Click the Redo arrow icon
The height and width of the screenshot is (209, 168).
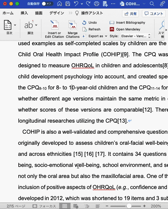pyautogui.click(x=88, y=4)
